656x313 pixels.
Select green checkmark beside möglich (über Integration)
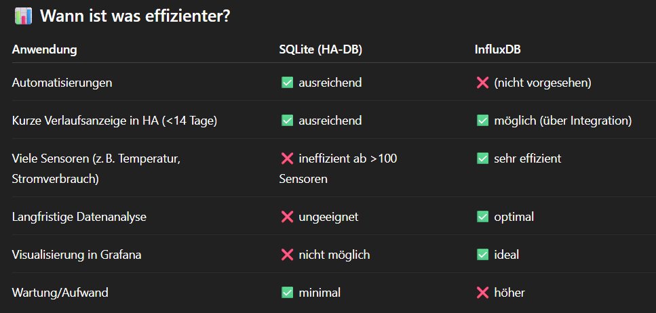(482, 121)
